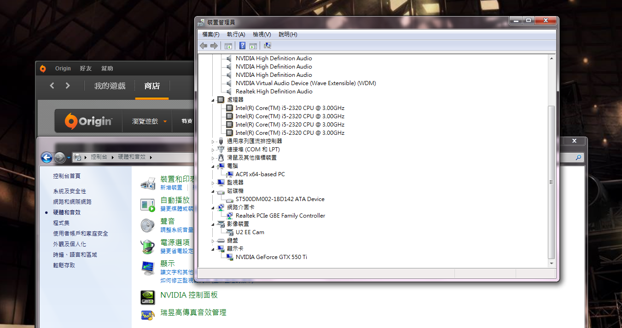Click the control panel Back arrow button
622x328 pixels.
pyautogui.click(x=46, y=157)
